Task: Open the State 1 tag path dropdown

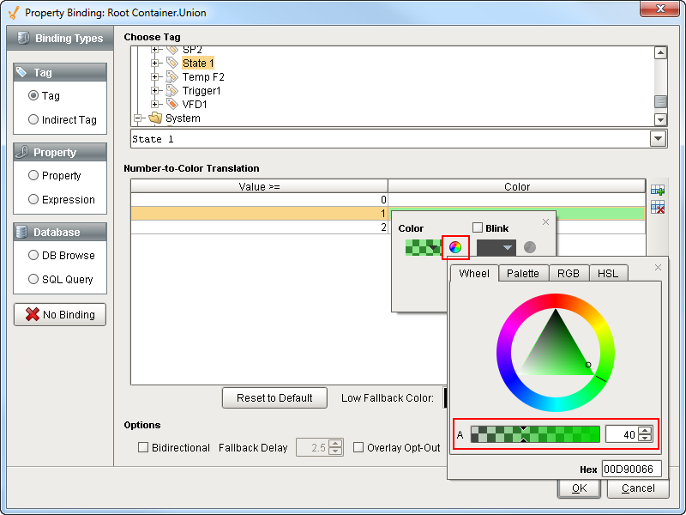Action: tap(658, 138)
